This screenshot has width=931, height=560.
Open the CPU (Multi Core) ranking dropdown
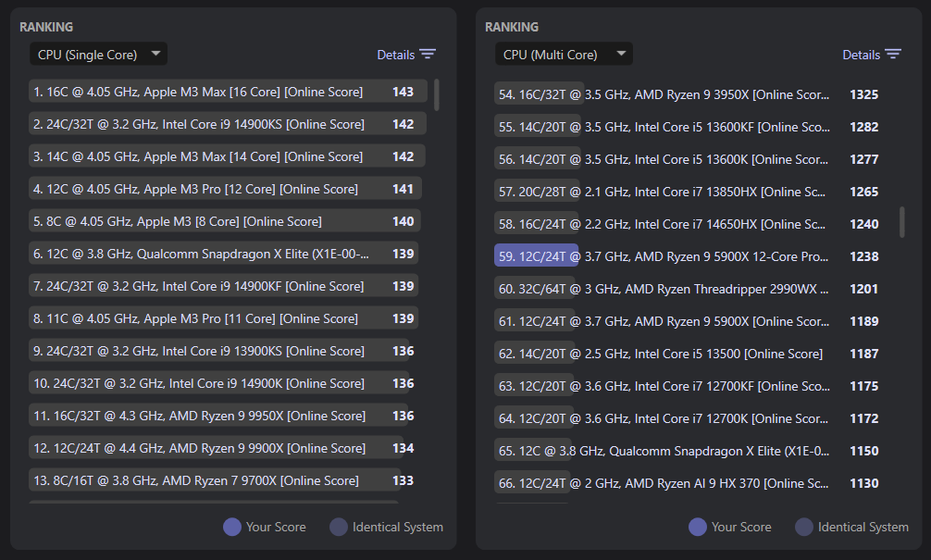click(x=565, y=54)
